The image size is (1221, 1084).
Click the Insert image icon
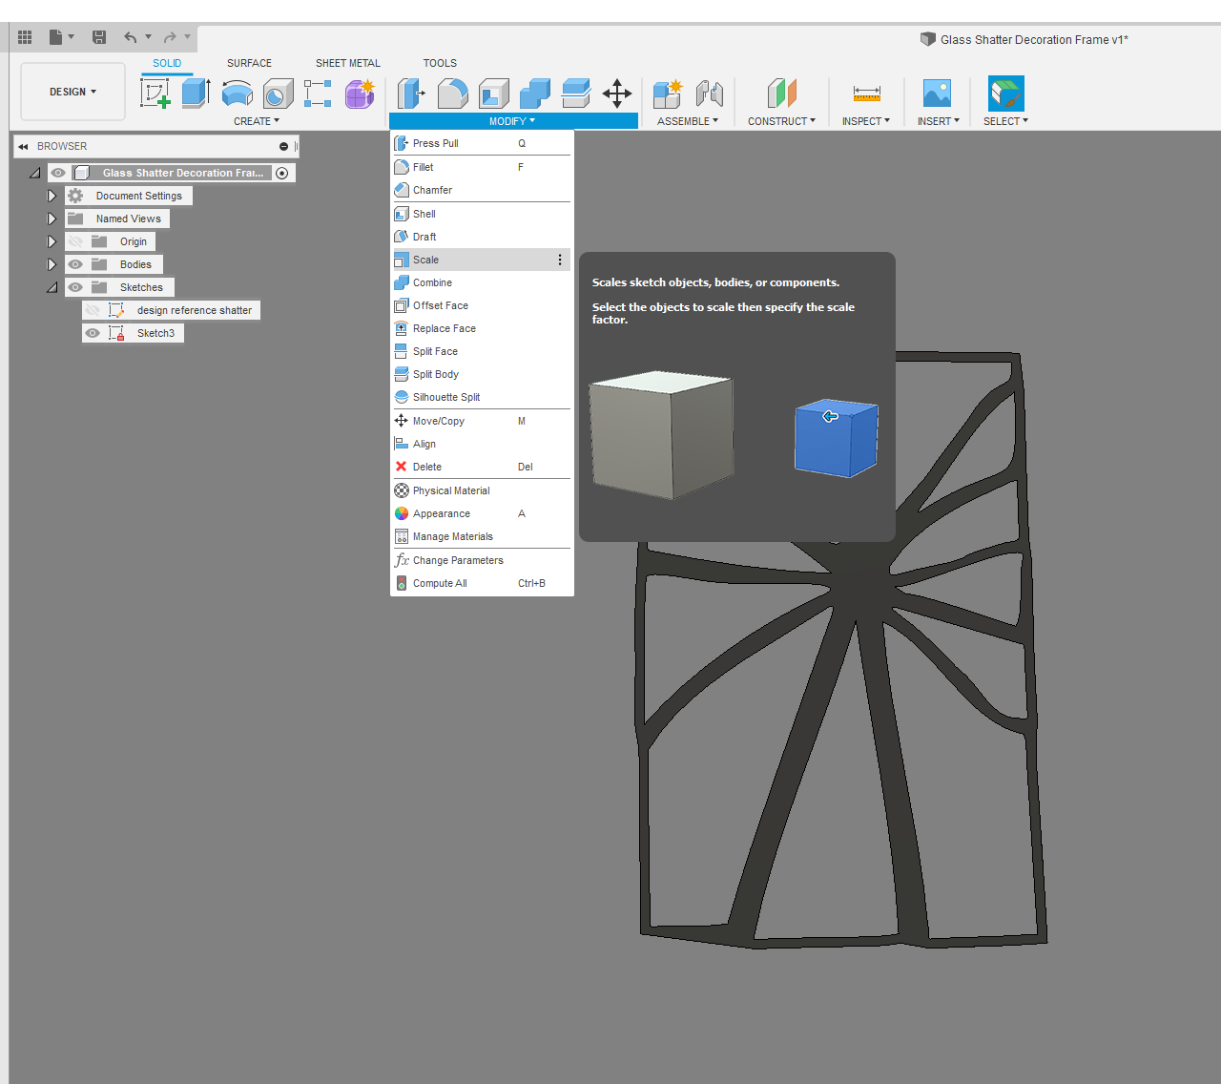pos(937,93)
